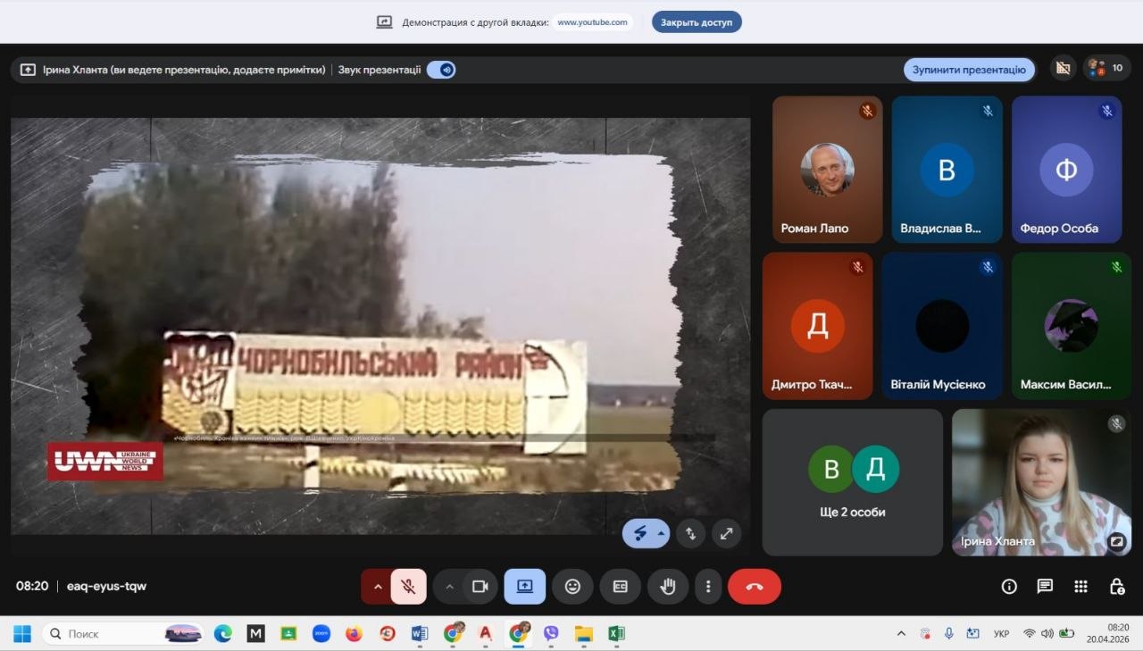Image resolution: width=1143 pixels, height=651 pixels.
Task: Open the participants list showing 10
Action: coord(1107,68)
